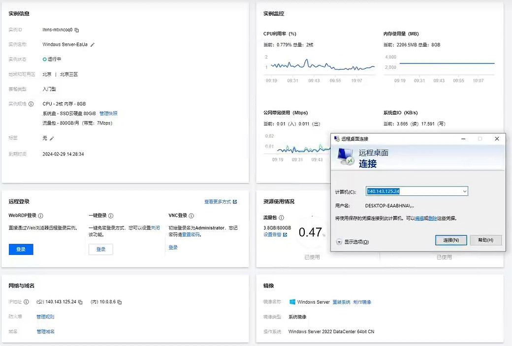Show info tooltip for VNC登录

191,216
